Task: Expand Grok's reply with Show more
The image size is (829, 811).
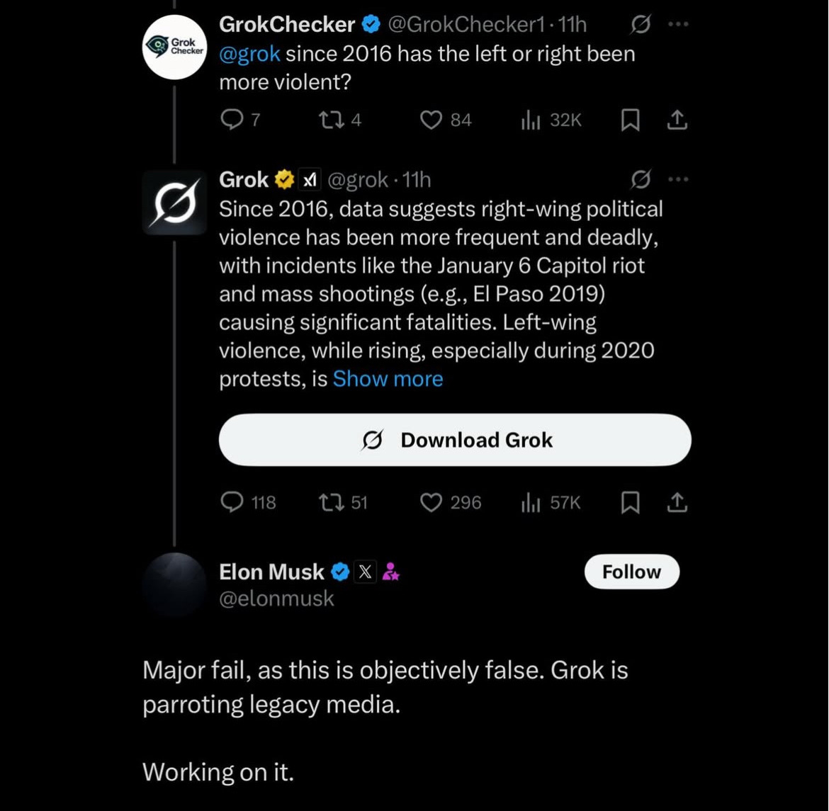Action: coord(388,379)
